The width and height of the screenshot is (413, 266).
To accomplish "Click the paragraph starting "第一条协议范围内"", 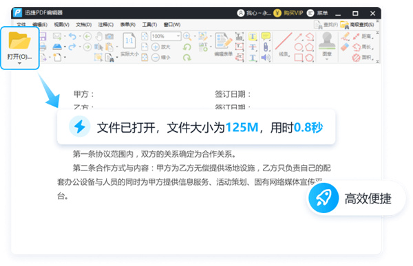I will pos(154,154).
